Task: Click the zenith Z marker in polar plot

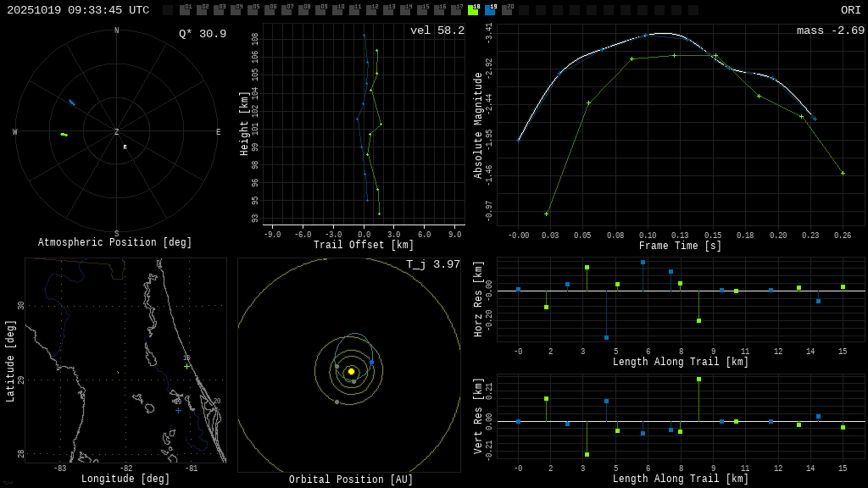Action: click(x=117, y=132)
